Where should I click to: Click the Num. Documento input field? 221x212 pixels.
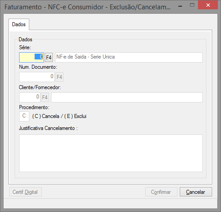click(37, 77)
